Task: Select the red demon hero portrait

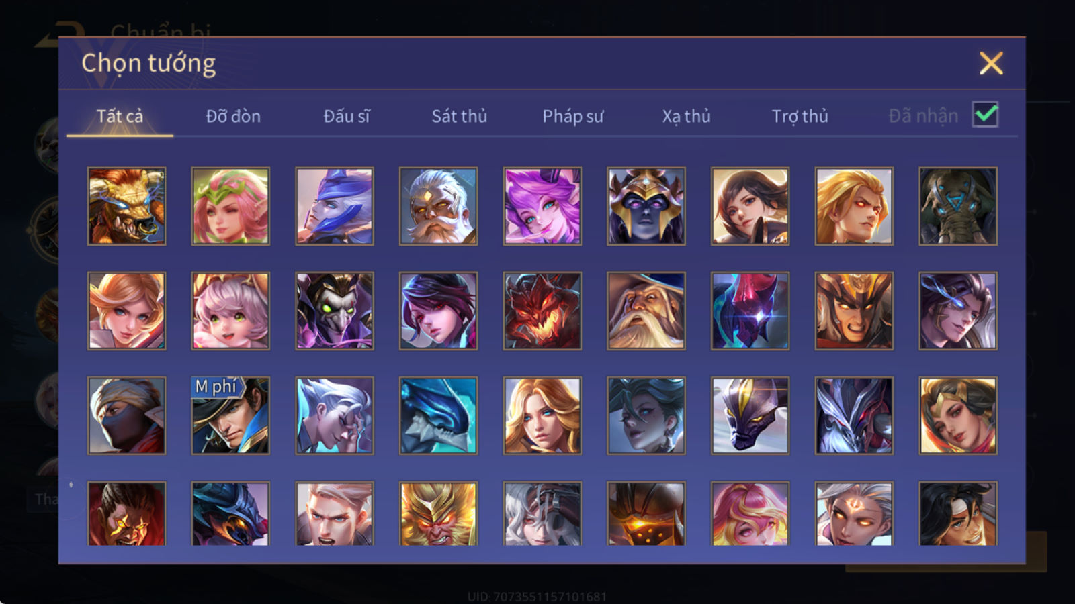Action: click(542, 311)
